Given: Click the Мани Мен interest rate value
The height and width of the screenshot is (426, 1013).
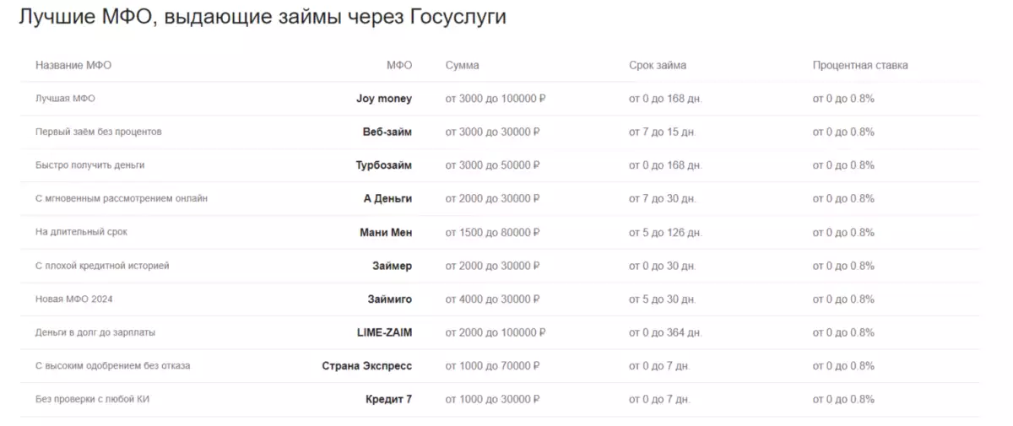Looking at the screenshot, I should click(843, 232).
